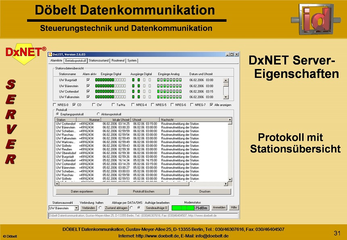Enable the NREG-4 checkbox
This screenshot has height=240, width=347.
(x=133, y=104)
